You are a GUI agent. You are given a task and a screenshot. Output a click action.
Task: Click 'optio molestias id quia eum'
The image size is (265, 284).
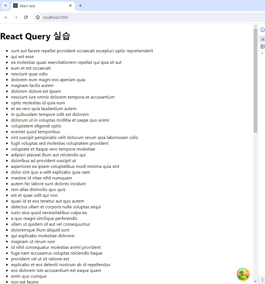[x=38, y=103]
